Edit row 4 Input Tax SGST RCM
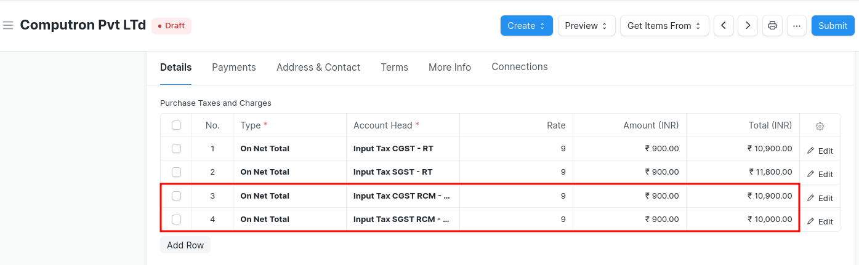 coord(820,221)
